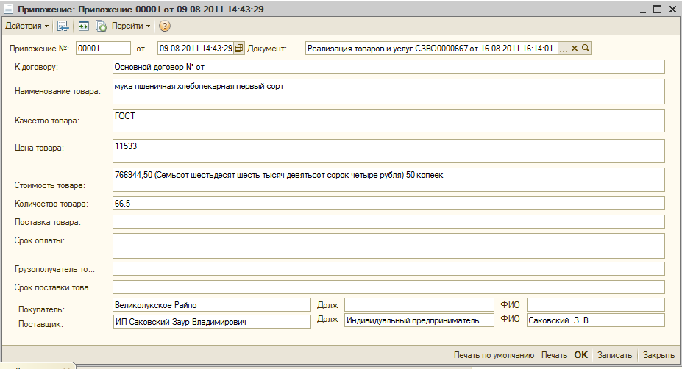
Task: Click into the Срок оплаты field
Action: 388,246
